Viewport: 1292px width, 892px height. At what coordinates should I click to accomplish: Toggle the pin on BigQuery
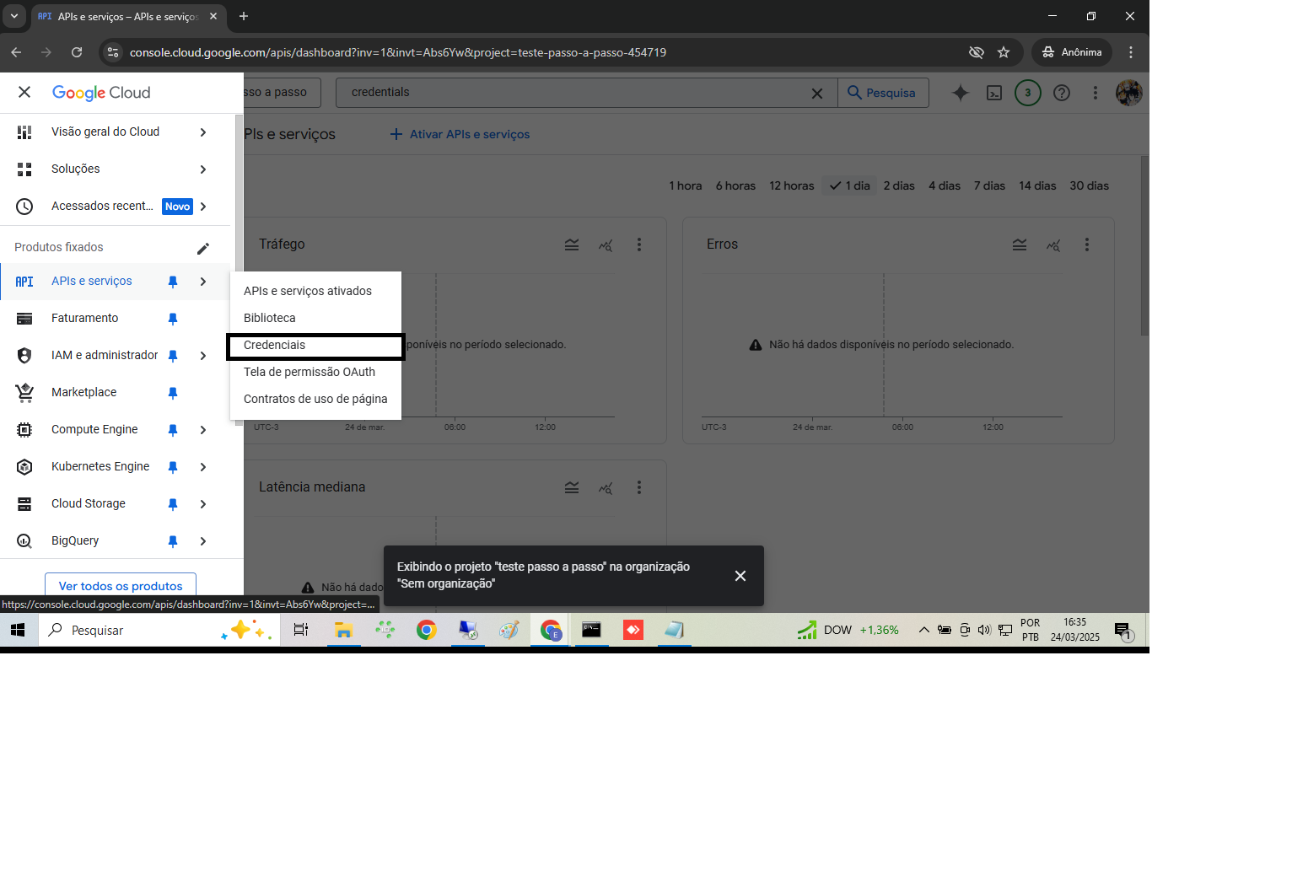(173, 541)
